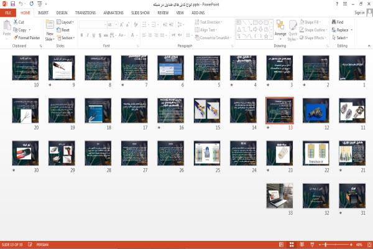
Task: Toggle text shadow formatting
Action: [x=100, y=35]
